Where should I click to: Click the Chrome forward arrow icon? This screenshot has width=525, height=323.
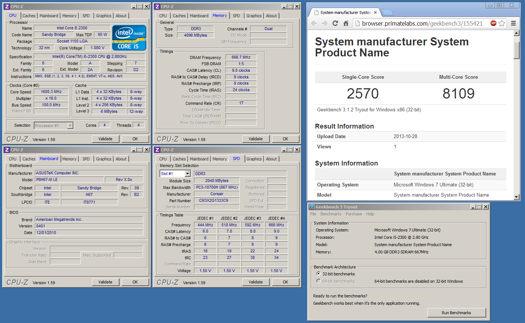(324, 23)
